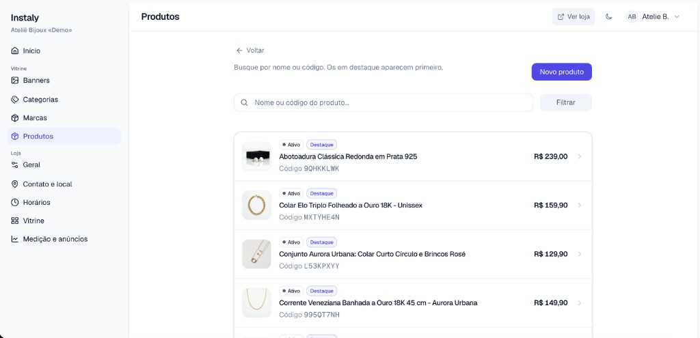Select Produtos in the sidebar
Screen dimensions: 700x338
(64, 137)
